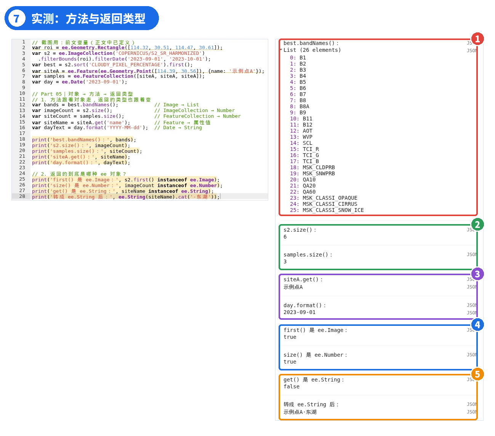Click line number 28 in the editor gutter

(22, 196)
